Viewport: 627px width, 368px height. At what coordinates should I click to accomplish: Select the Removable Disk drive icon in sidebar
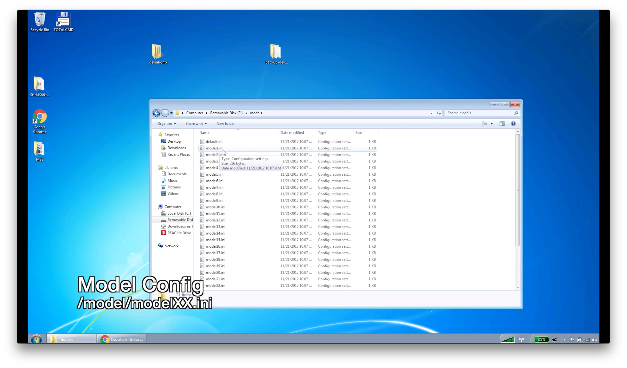[164, 220]
